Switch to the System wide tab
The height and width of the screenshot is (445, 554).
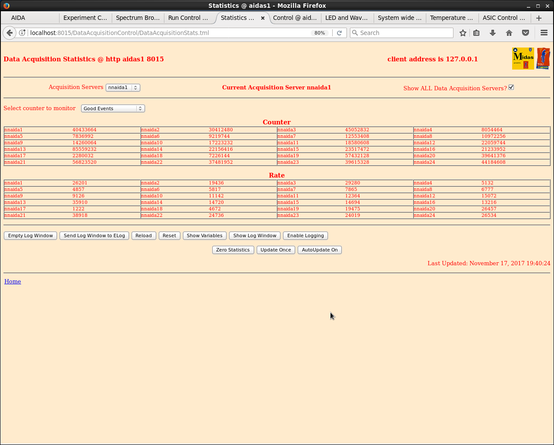400,18
